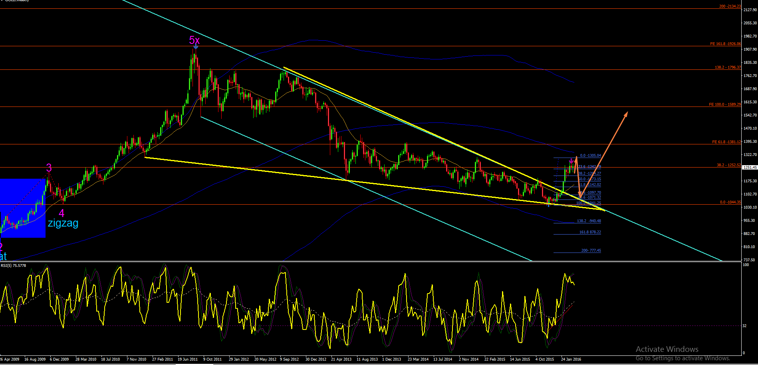Select 1615.30 on the price axis
Screen dimensions: 758x365
[x=750, y=102]
